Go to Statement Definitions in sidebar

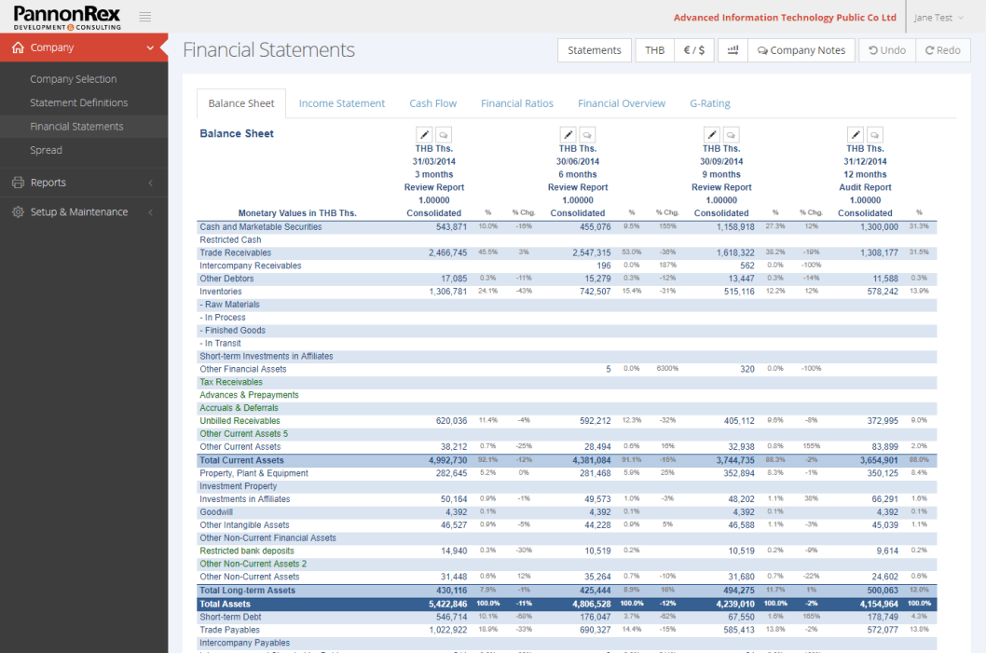tap(78, 102)
